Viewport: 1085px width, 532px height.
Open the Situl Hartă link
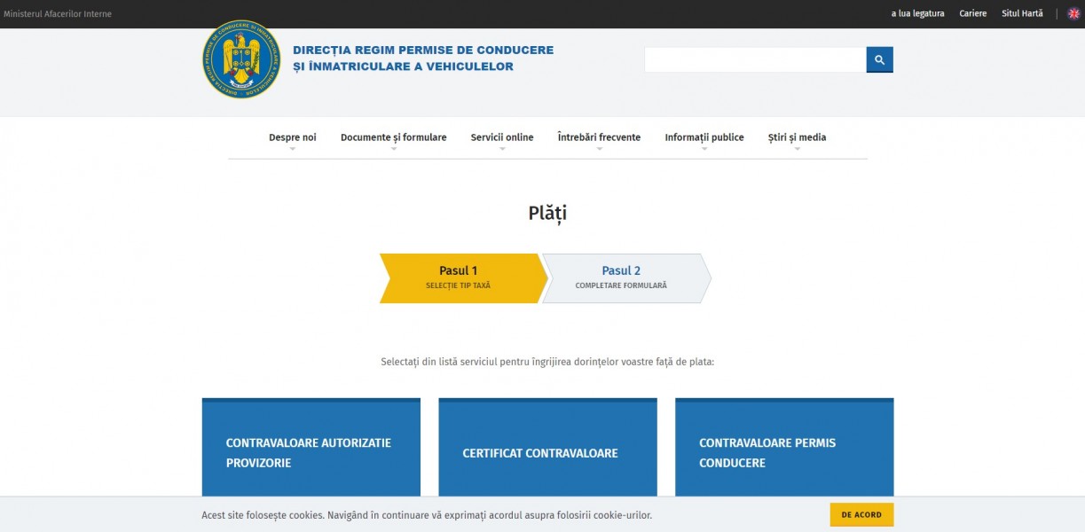click(x=1022, y=14)
